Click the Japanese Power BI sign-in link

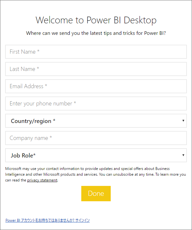[47, 220]
